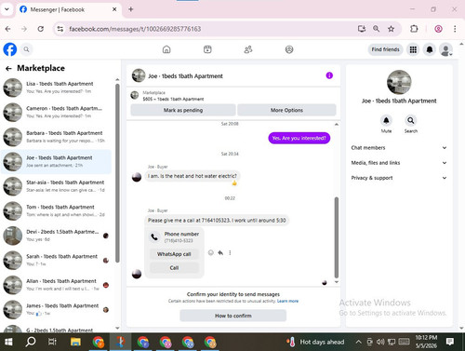Open File Explorer from the taskbar
This screenshot has height=351, width=465.
point(75,342)
